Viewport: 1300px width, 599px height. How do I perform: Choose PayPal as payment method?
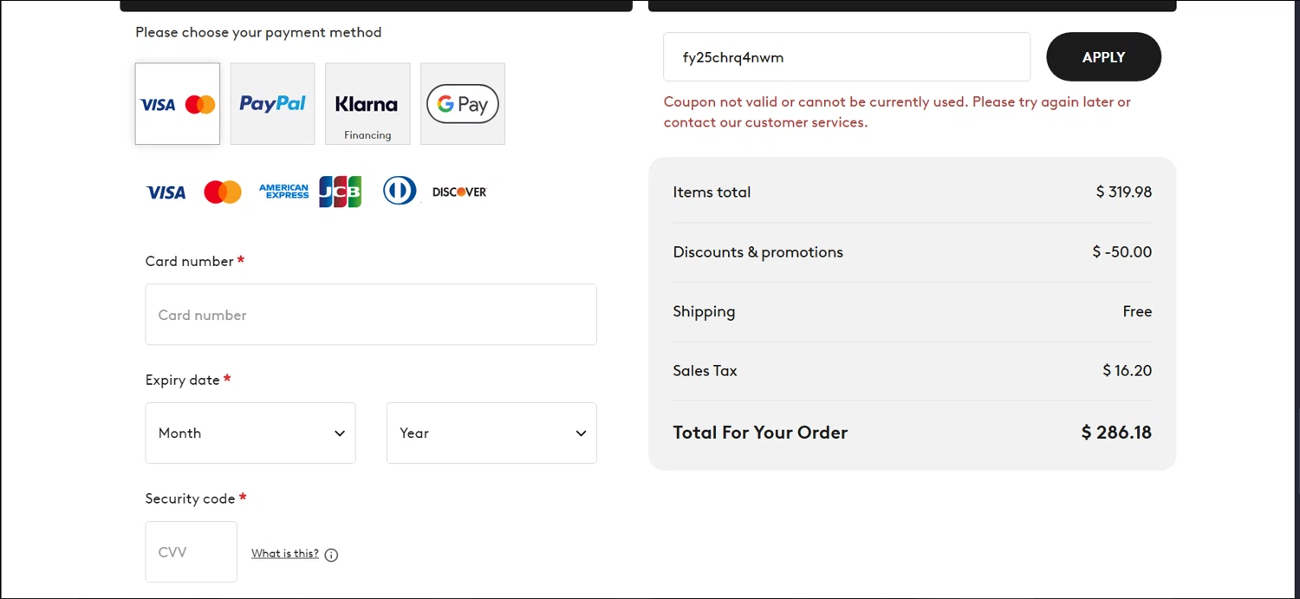[272, 104]
